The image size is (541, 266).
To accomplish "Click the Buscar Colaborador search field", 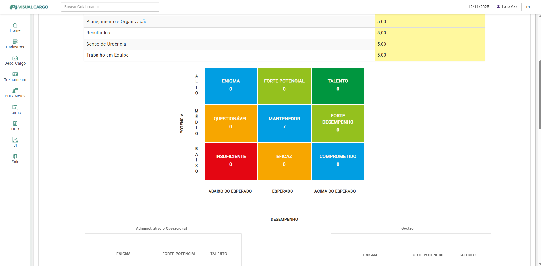I will (x=110, y=7).
